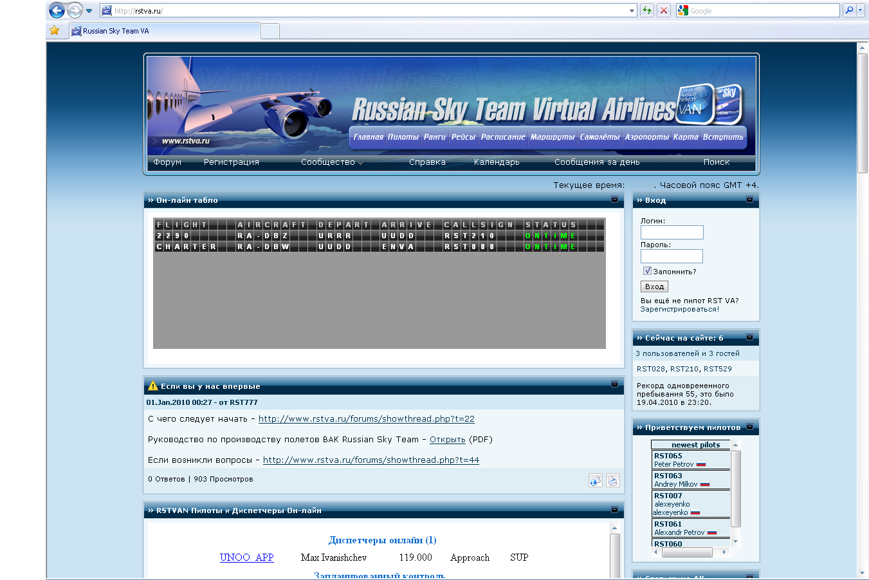Collapse the Вход login panel
Viewport: 869px width, 580px height.
click(749, 200)
